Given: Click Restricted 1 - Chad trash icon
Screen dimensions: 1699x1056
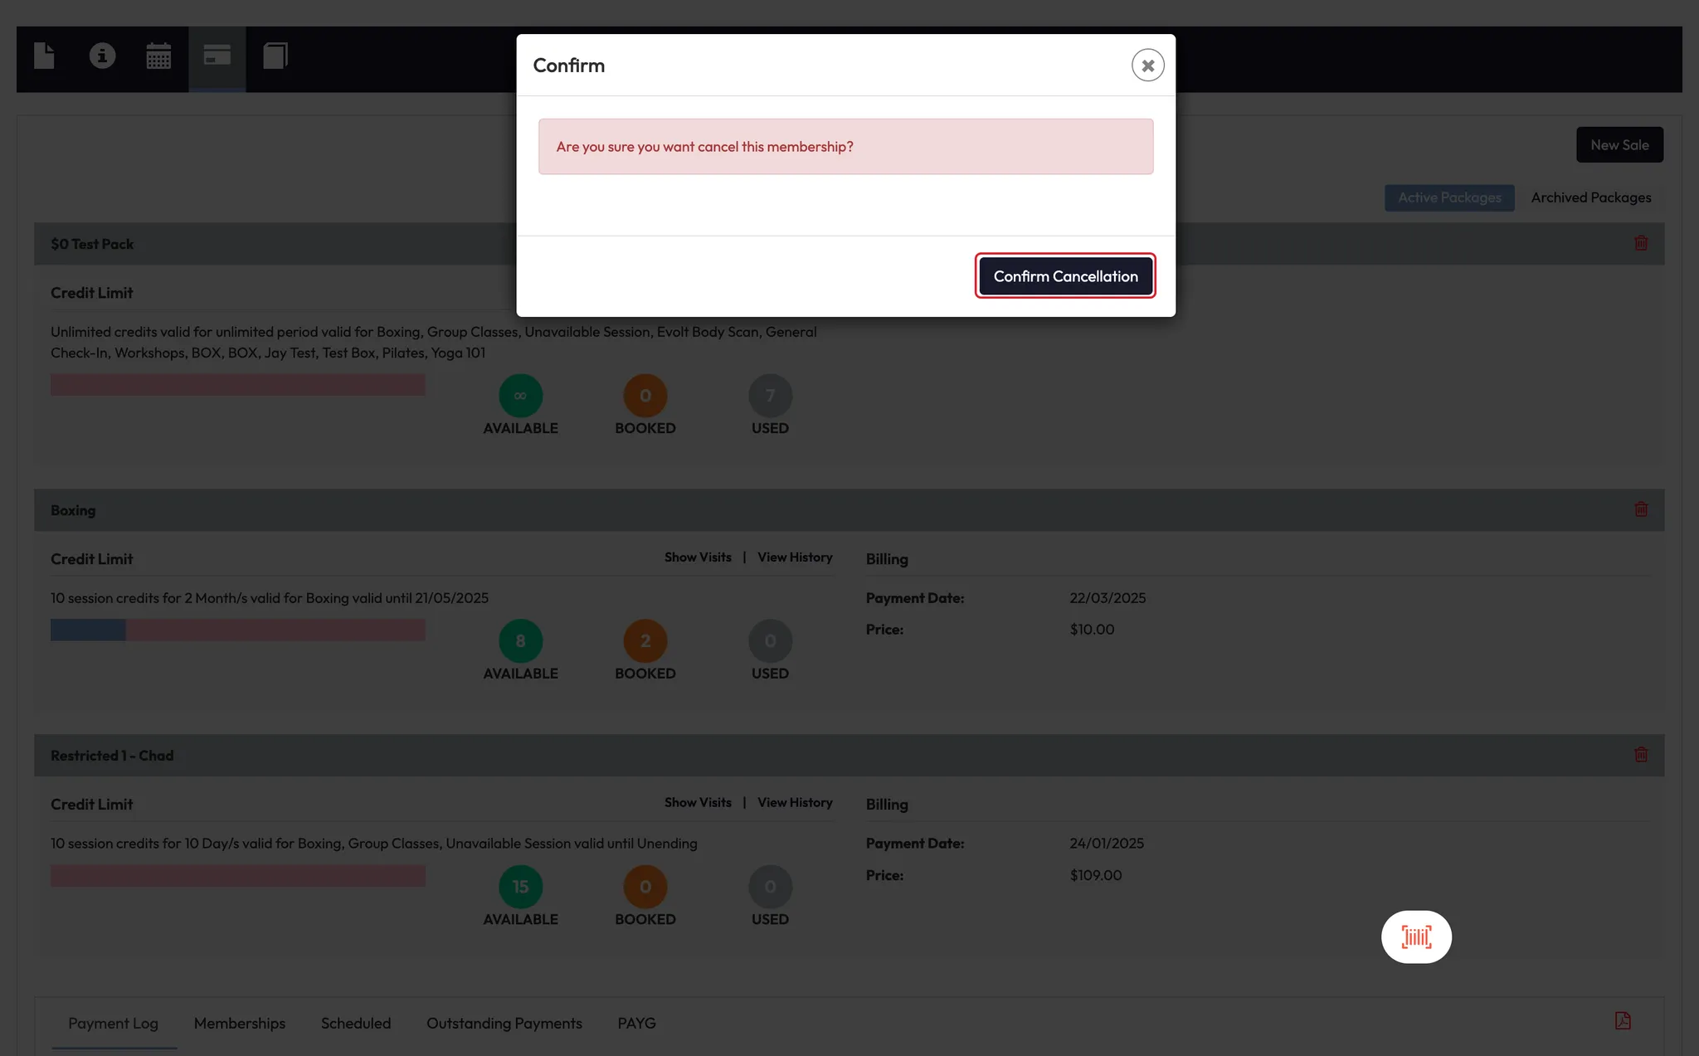Looking at the screenshot, I should [x=1640, y=755].
